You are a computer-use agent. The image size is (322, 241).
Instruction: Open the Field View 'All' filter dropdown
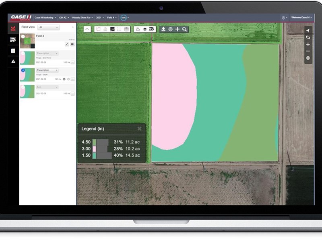tap(49, 27)
